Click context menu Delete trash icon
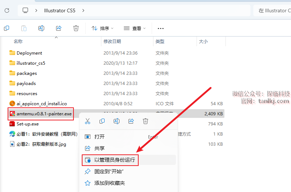This screenshot has width=291, height=192. [x=145, y=121]
